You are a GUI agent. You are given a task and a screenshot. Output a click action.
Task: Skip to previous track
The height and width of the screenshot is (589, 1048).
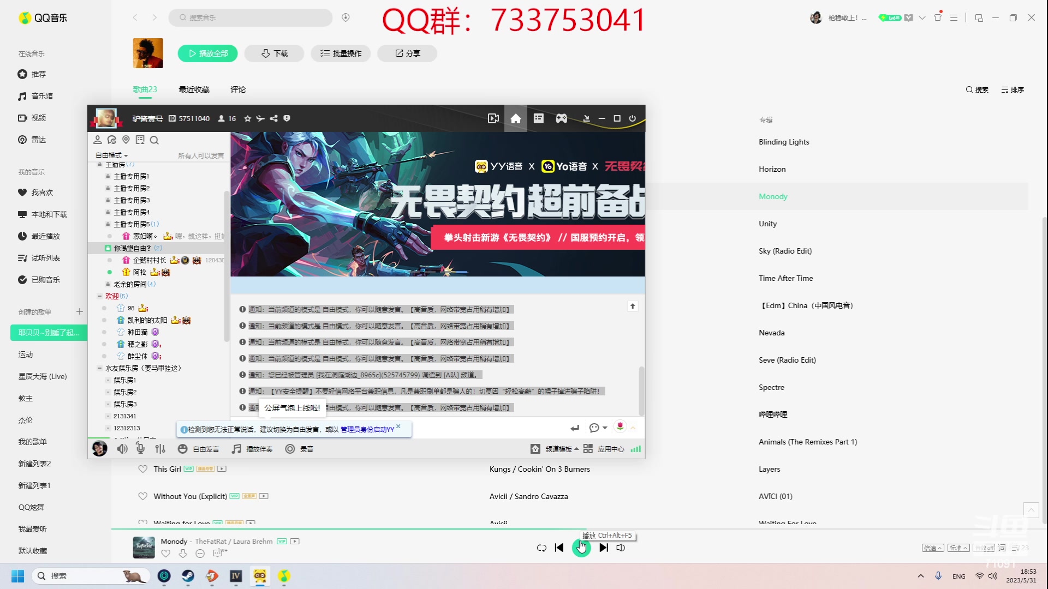pos(559,548)
